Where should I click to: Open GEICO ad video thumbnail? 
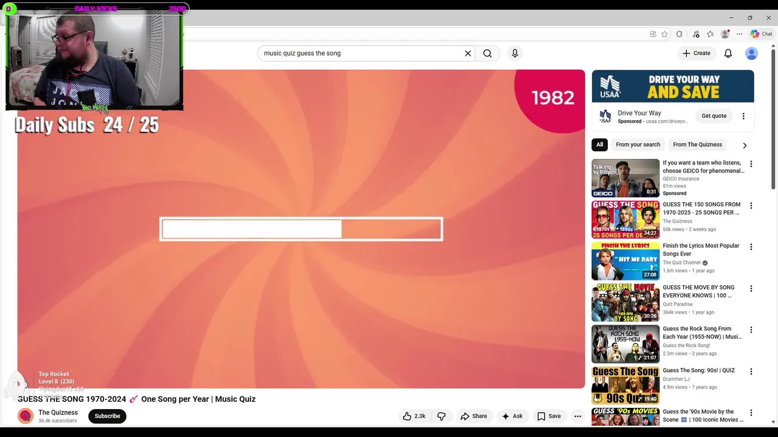pyautogui.click(x=625, y=178)
